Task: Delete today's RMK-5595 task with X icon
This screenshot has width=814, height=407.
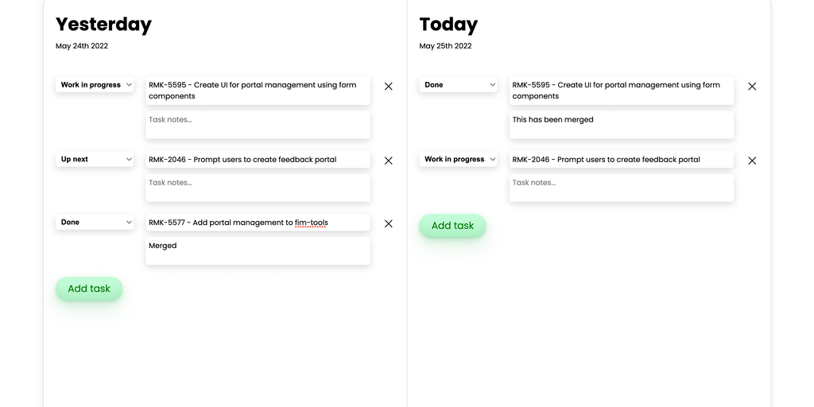Action: click(752, 86)
